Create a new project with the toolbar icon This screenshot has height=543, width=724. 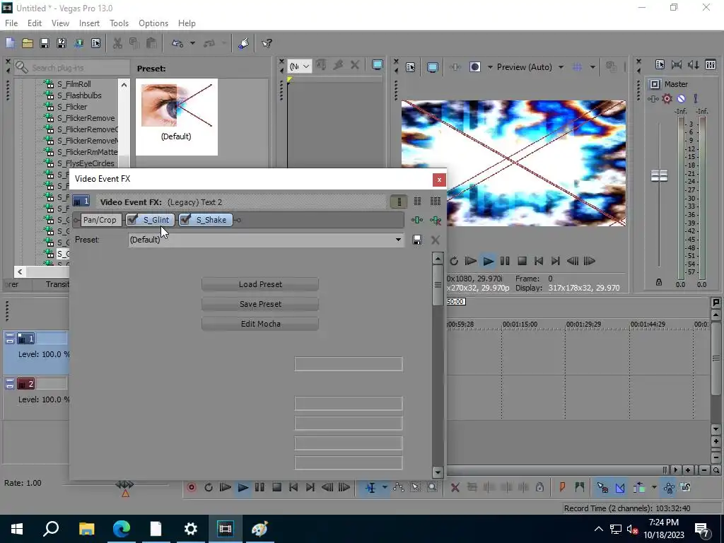pyautogui.click(x=10, y=43)
